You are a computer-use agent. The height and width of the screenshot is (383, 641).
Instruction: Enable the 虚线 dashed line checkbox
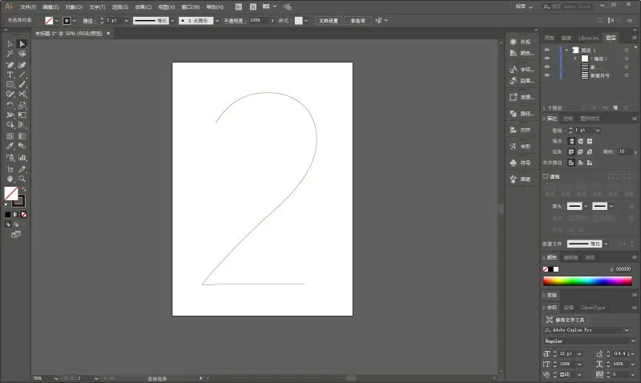tap(546, 176)
